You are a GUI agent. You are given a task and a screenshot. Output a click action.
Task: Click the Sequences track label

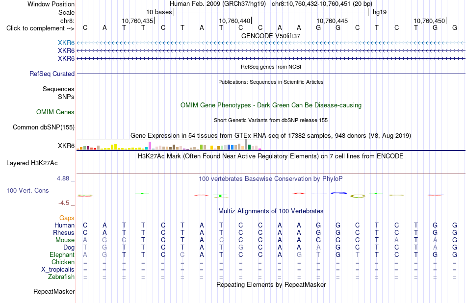click(58, 89)
